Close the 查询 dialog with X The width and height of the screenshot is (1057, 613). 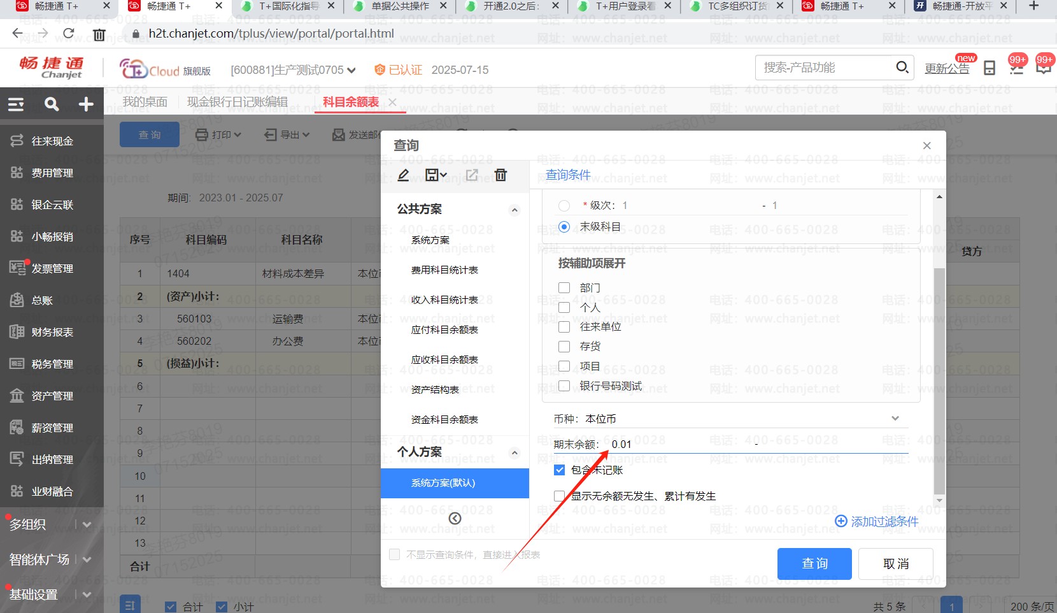pyautogui.click(x=927, y=145)
